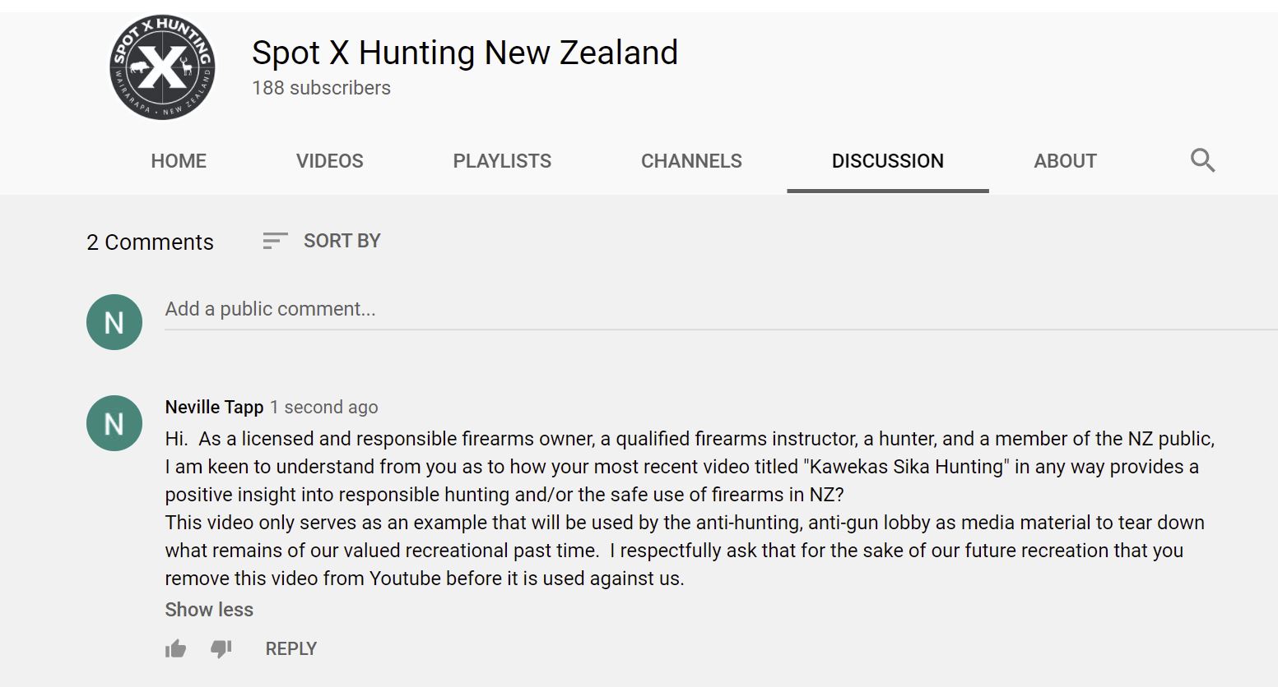The image size is (1278, 687).
Task: Open the SORT BY dropdown
Action: 321,241
